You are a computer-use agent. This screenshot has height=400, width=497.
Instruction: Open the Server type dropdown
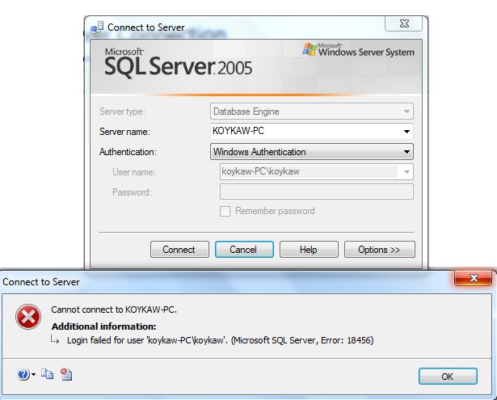[x=312, y=112]
